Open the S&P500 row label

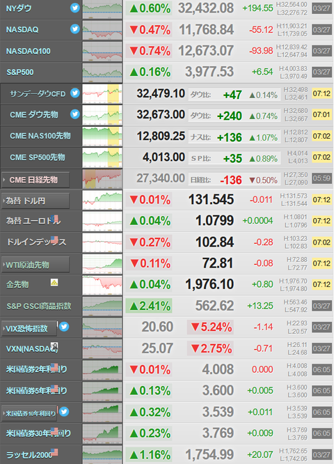coord(19,72)
